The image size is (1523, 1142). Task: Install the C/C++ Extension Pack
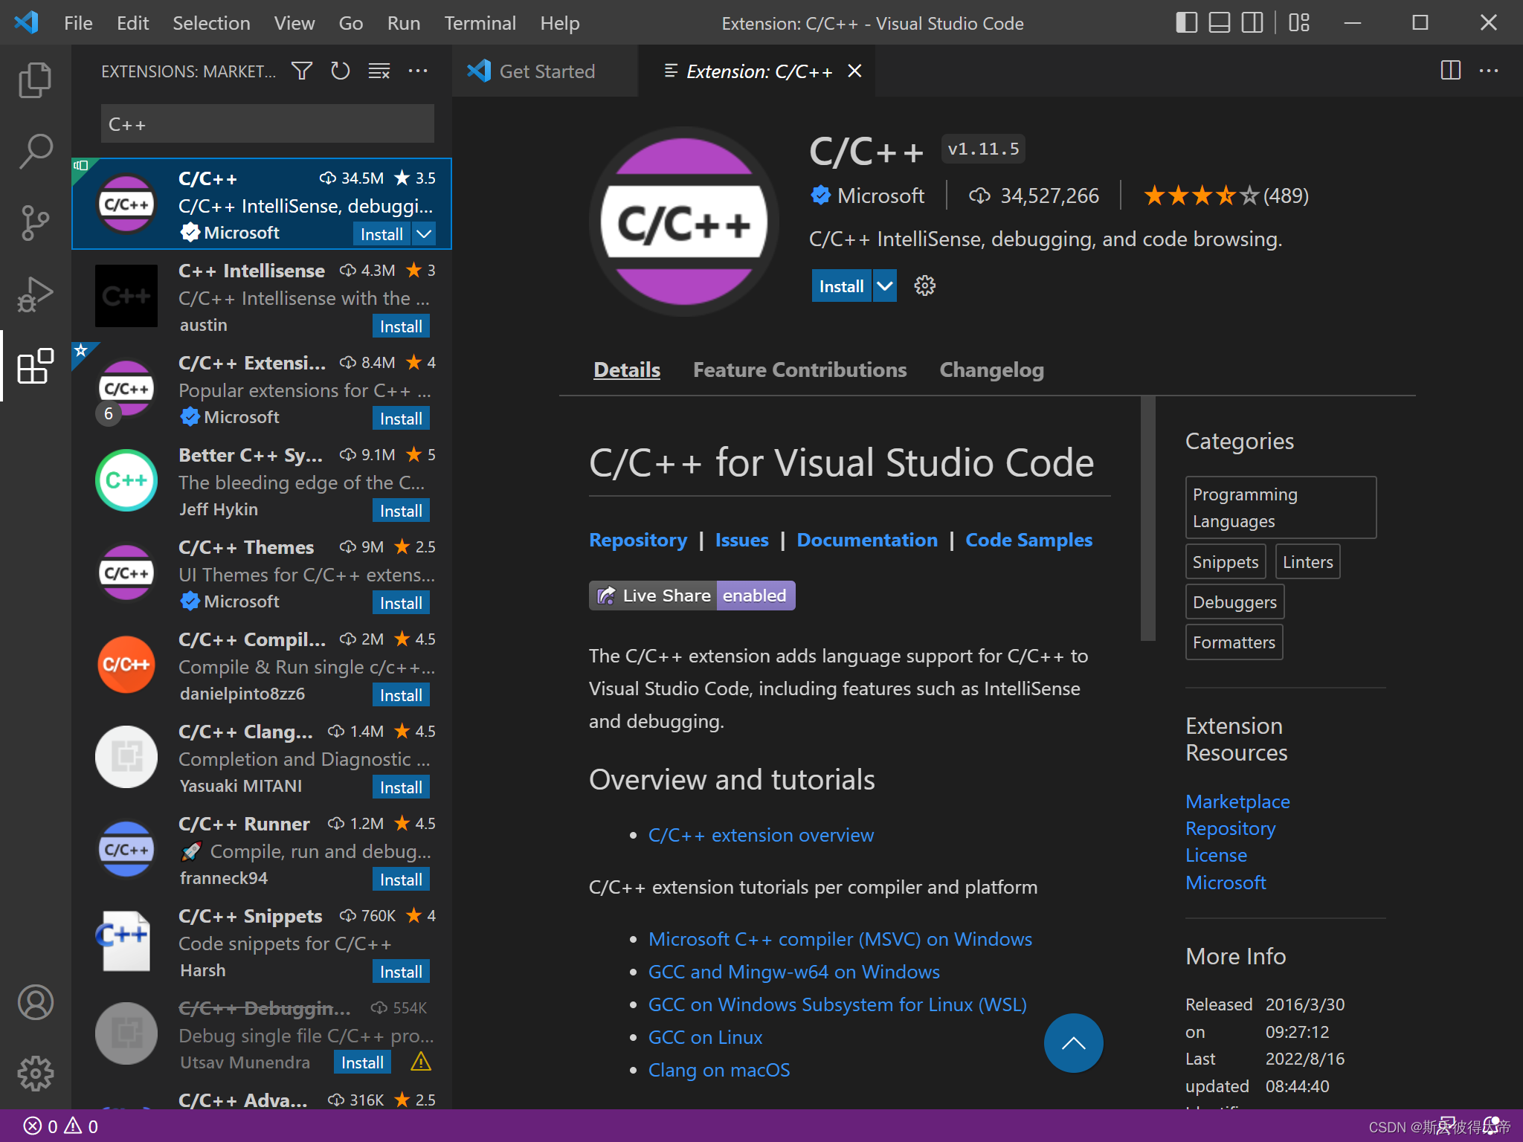coord(401,419)
